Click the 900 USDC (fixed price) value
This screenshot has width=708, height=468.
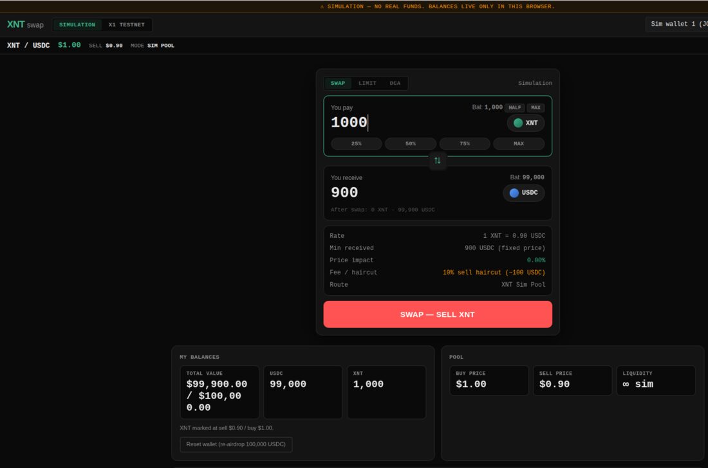tap(505, 248)
